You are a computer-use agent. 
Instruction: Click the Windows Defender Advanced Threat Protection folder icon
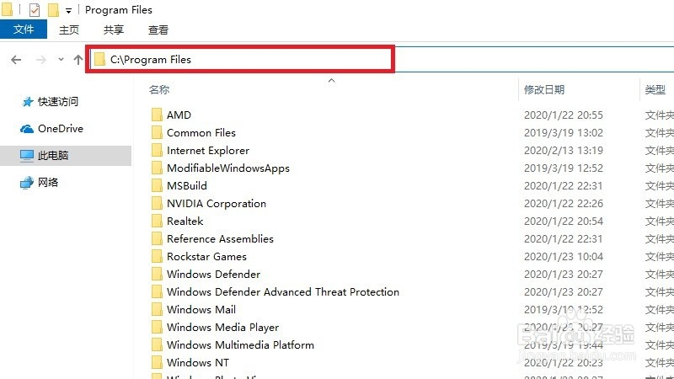(157, 291)
